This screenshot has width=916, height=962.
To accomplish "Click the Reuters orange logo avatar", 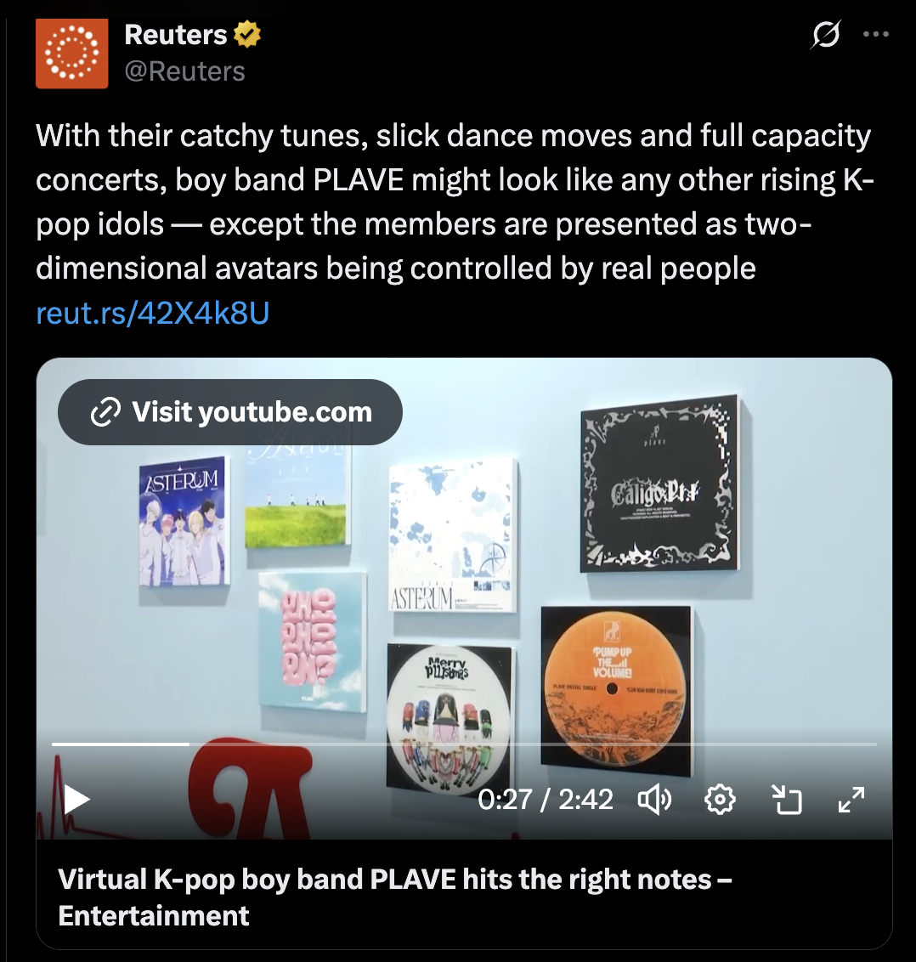I will tap(71, 54).
